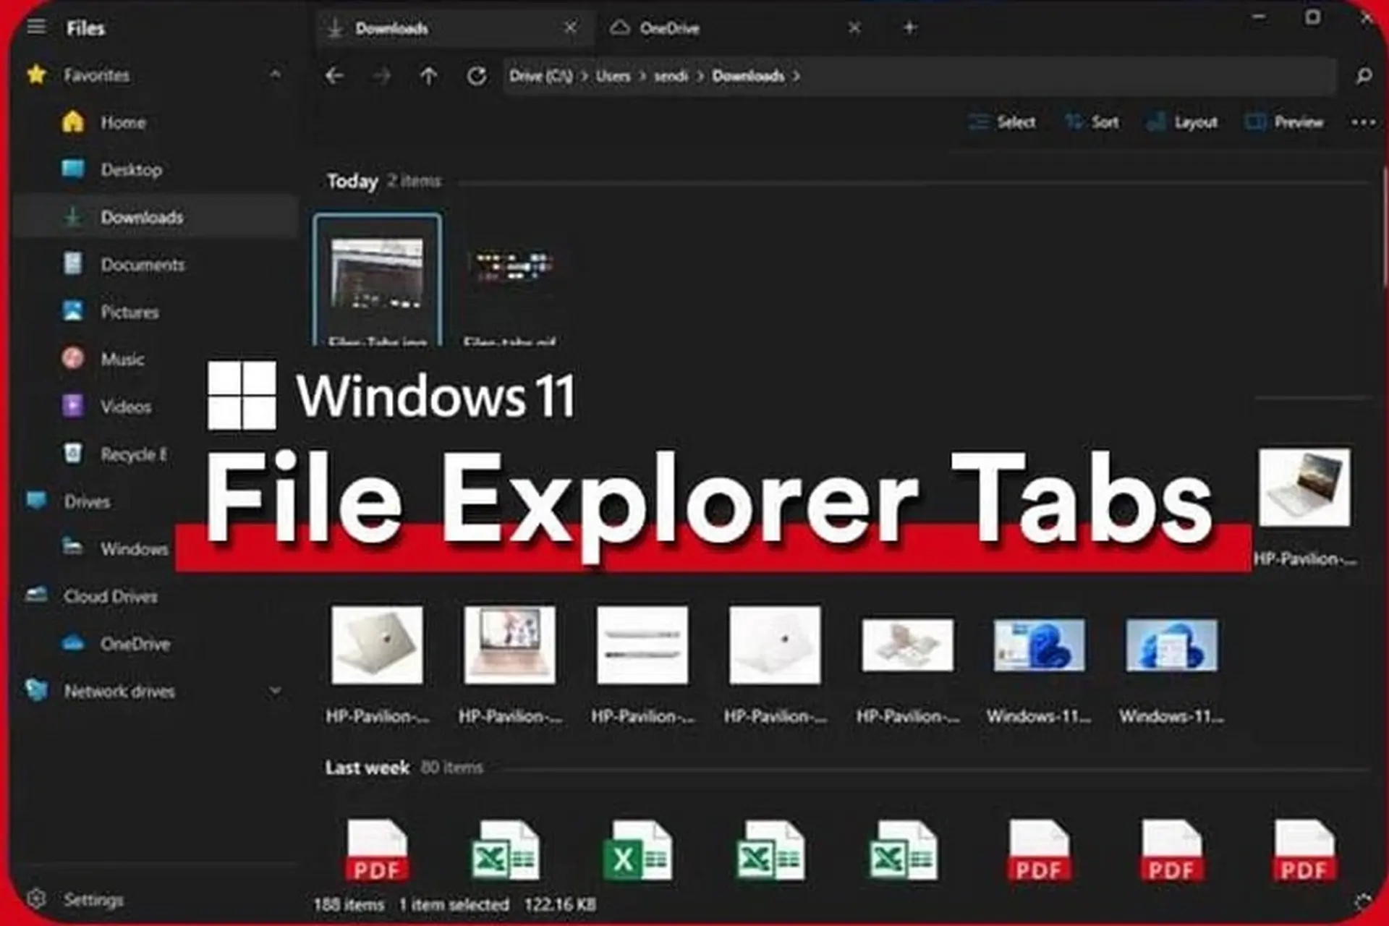The width and height of the screenshot is (1389, 926).
Task: Open Music folder in sidebar
Action: tap(122, 360)
